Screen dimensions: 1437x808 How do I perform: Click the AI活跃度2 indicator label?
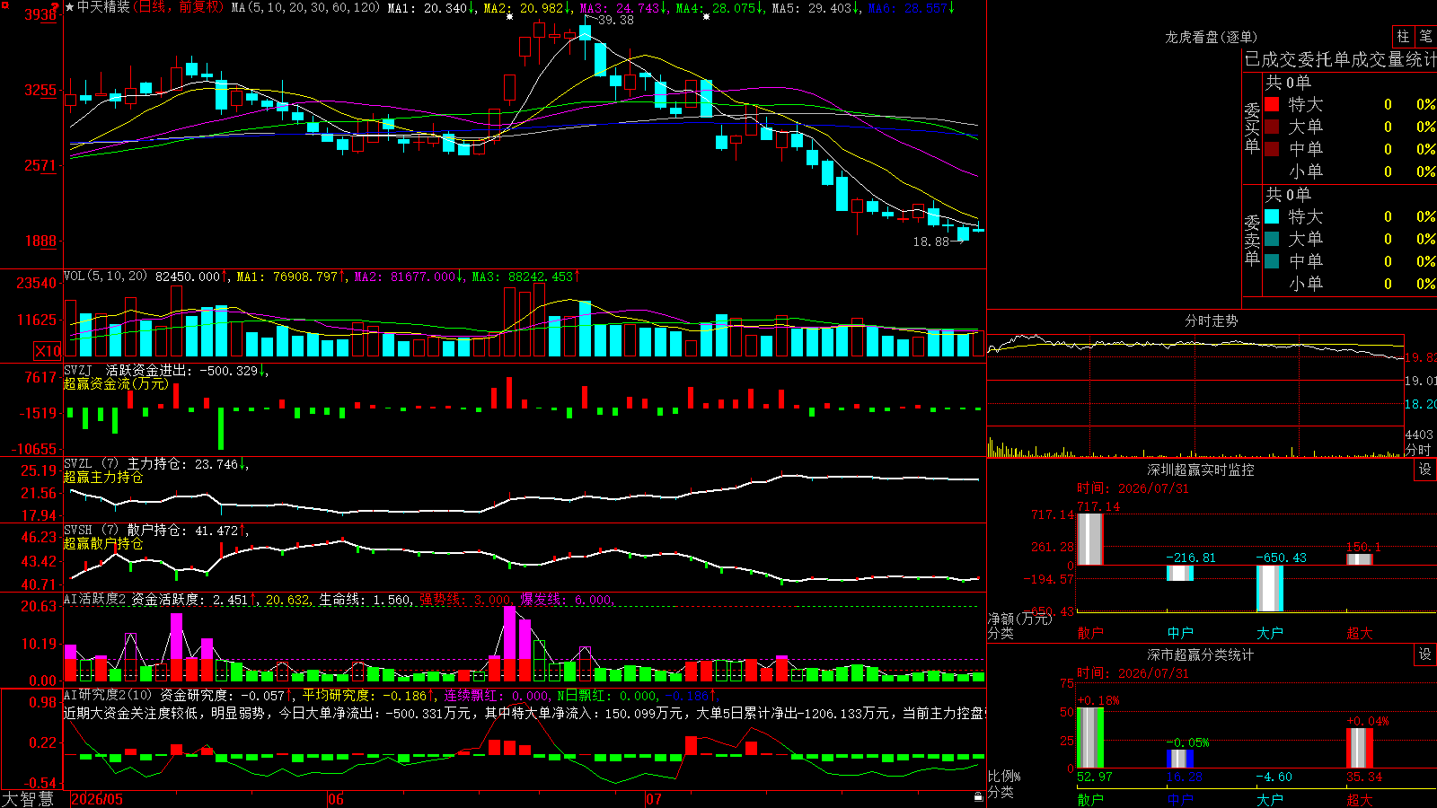95,599
